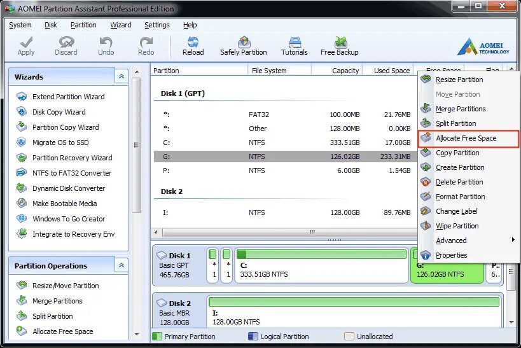The image size is (521, 348).
Task: Click the Discard toolbar icon
Action: tap(66, 42)
